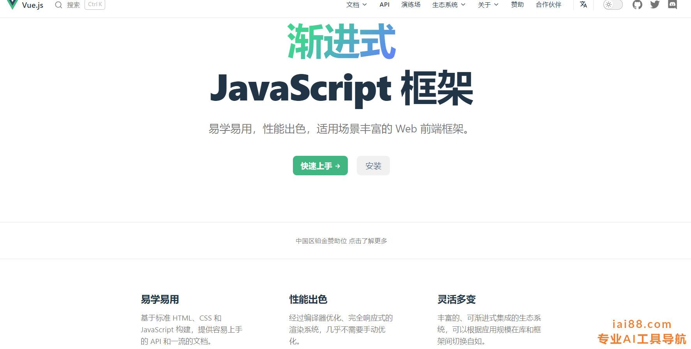Click the 搜索 search box

[80, 5]
